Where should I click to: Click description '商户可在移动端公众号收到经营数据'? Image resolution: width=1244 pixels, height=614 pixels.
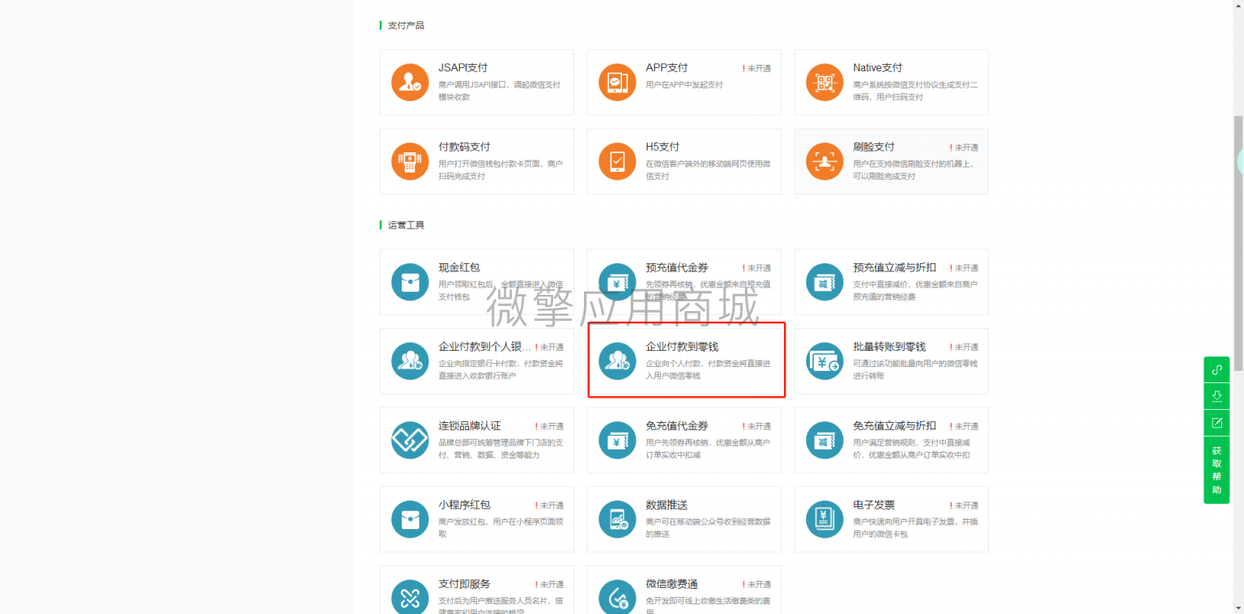coord(708,522)
